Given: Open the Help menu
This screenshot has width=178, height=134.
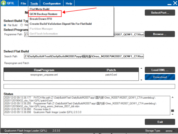Looking at the screenshot, I should pyautogui.click(x=69, y=3).
